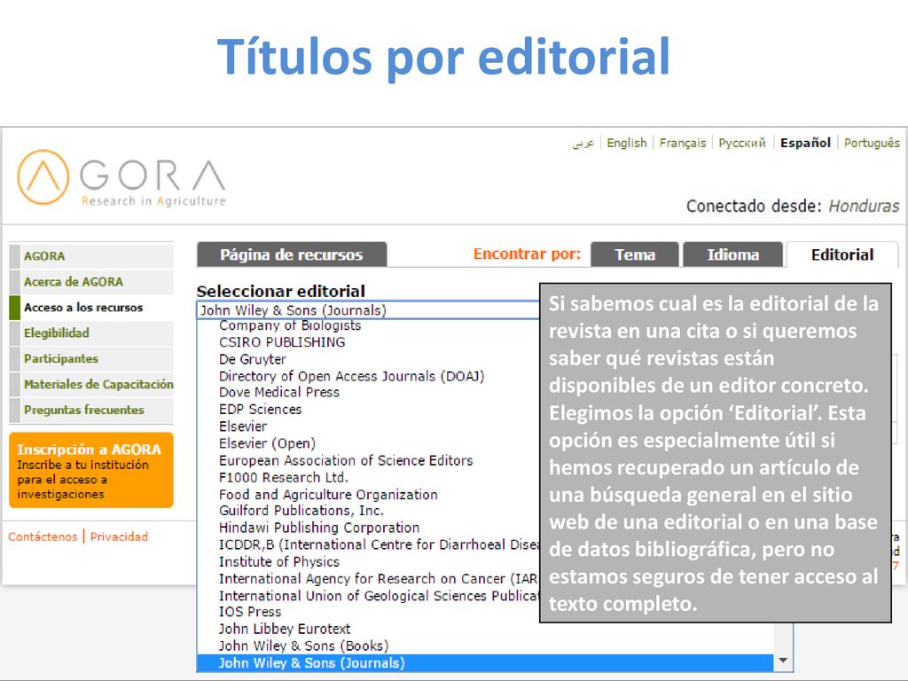
Task: Switch language to Arabic
Action: [x=583, y=143]
